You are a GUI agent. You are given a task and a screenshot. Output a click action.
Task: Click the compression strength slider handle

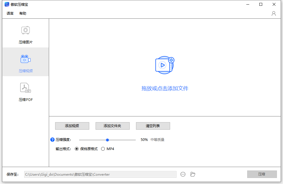(107, 140)
